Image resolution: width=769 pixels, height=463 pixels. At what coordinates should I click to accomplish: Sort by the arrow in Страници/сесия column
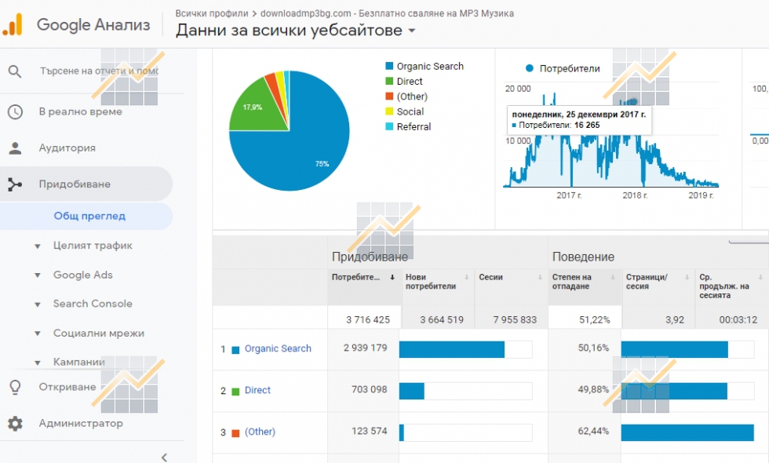pos(687,278)
